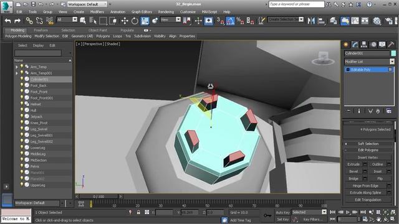Open the Animation menu
399x224 pixels.
coord(118,12)
